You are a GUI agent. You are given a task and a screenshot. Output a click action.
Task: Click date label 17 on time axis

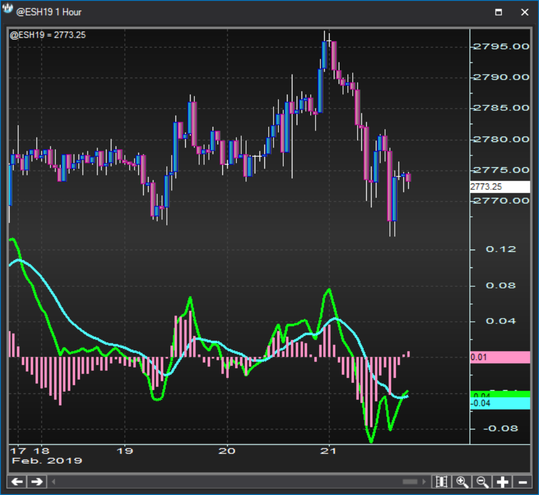click(x=18, y=451)
